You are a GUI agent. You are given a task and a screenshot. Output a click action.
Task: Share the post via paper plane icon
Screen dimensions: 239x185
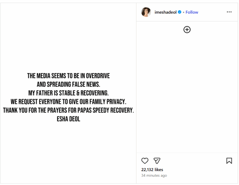[157, 161]
